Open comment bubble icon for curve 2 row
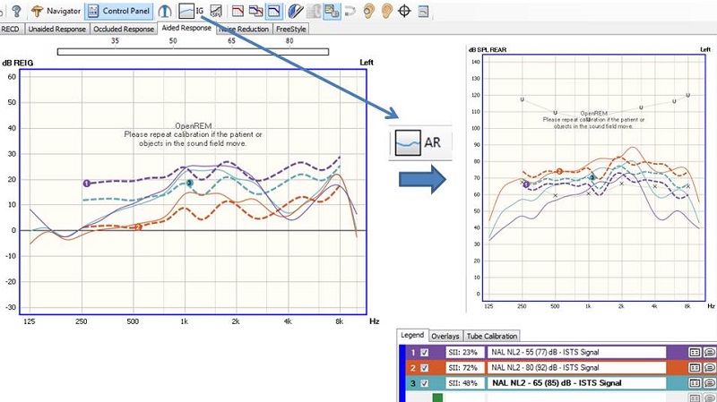The image size is (717, 402). 710,368
